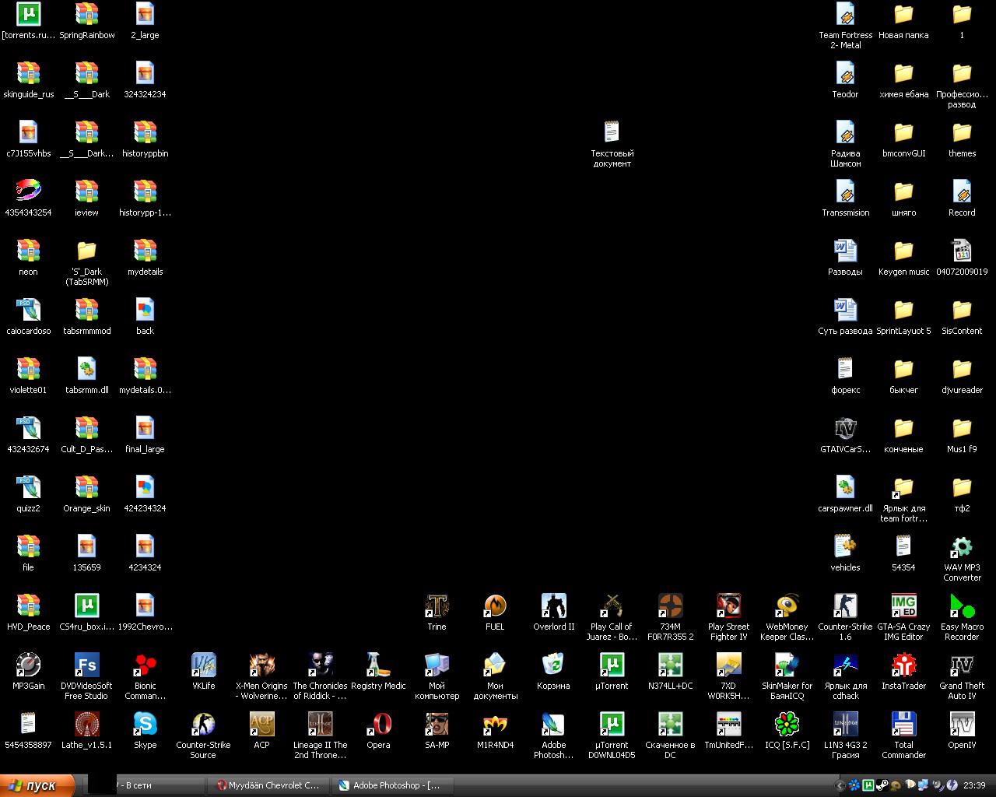Select the 734M F0R7R355 2 shortcut

(670, 606)
